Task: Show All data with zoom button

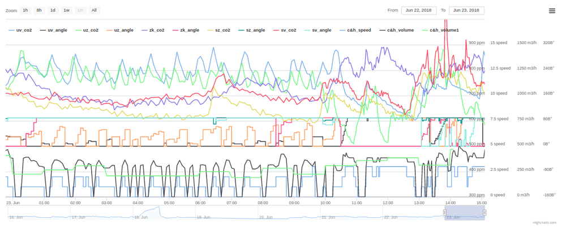Action: click(x=94, y=10)
